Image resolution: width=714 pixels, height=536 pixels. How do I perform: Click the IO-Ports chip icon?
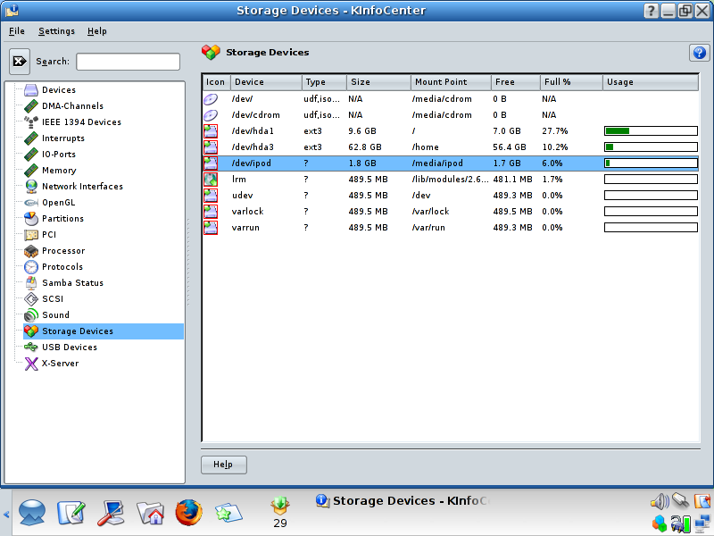click(x=31, y=154)
